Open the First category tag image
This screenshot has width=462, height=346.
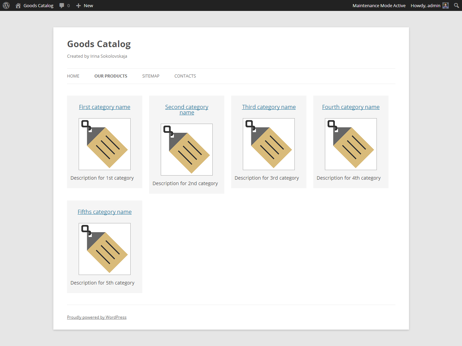105,144
